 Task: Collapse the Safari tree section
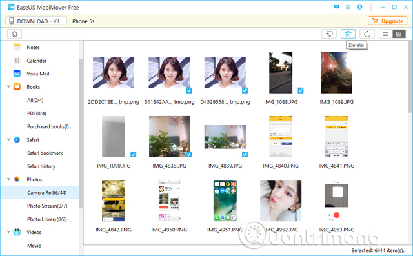pos(8,139)
